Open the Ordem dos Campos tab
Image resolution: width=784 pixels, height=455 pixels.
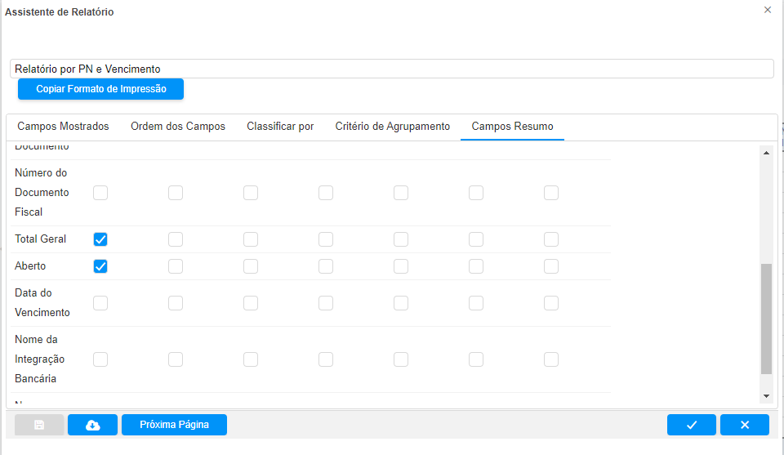click(x=178, y=127)
